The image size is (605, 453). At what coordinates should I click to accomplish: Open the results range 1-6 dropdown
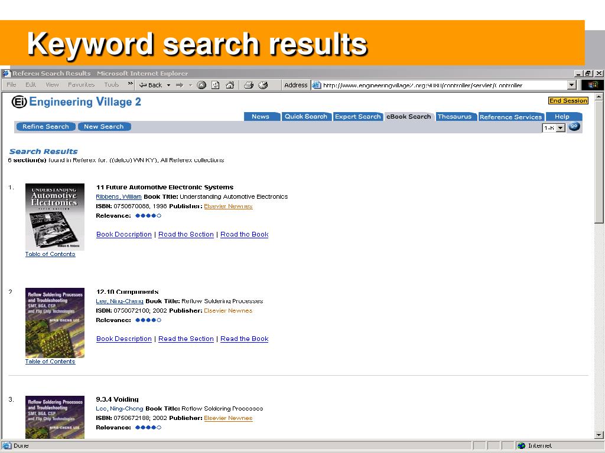click(561, 127)
